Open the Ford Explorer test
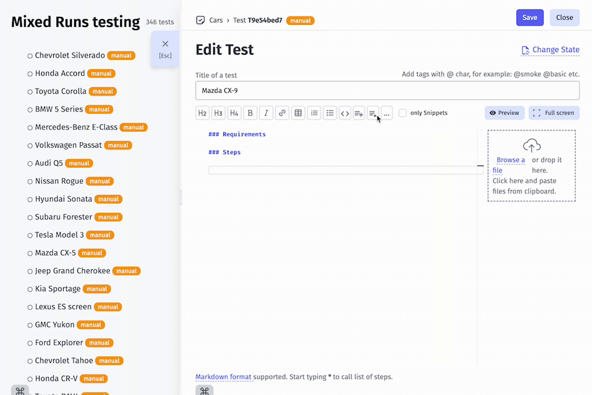The image size is (592, 395). point(59,342)
